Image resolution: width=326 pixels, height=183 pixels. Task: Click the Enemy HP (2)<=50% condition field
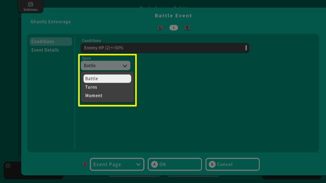tap(164, 48)
